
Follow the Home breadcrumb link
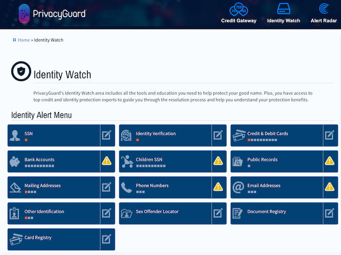24,40
